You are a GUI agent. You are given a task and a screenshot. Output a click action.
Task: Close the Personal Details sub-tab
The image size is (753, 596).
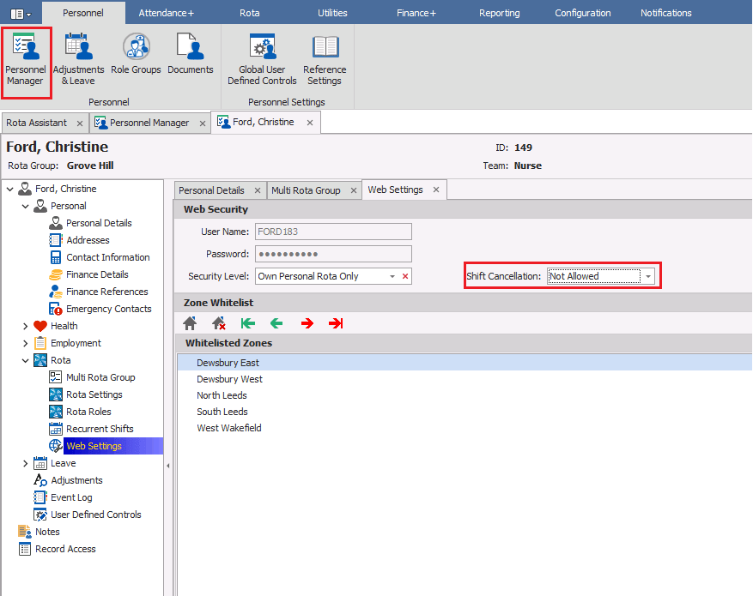[x=258, y=190]
